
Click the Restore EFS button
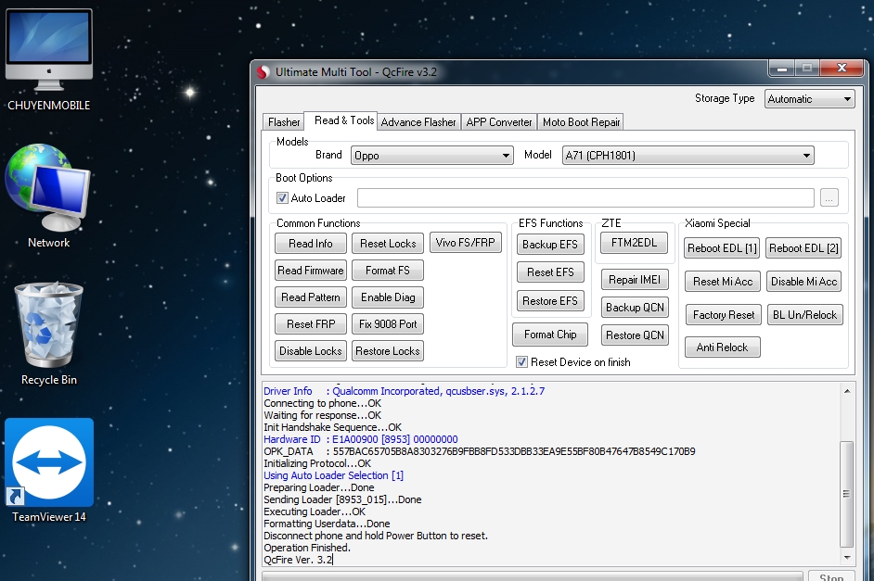(x=550, y=301)
